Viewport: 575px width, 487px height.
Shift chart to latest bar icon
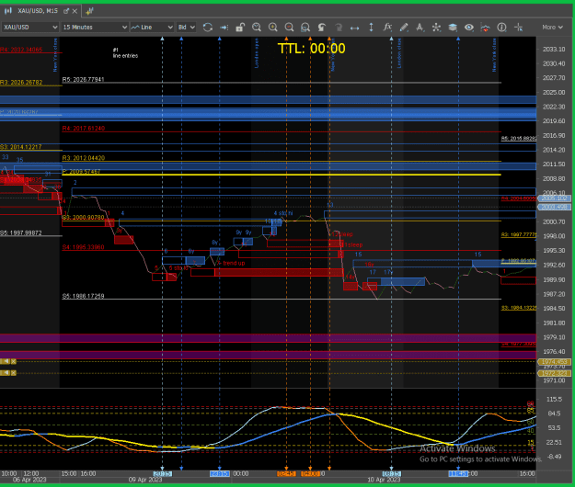[x=224, y=27]
